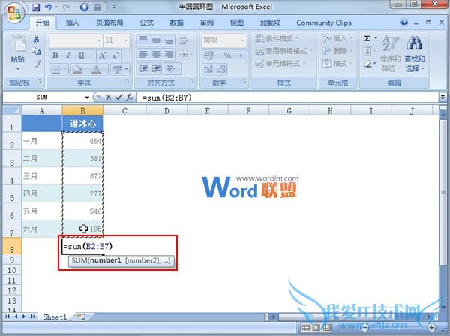Align text to the right
Image resolution: width=450 pixels, height=336 pixels.
coord(169,55)
